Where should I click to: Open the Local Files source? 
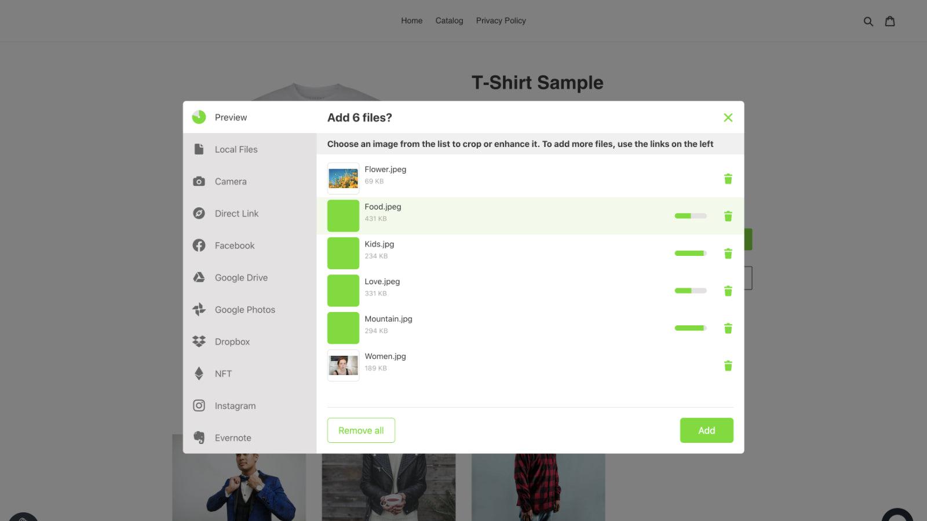[236, 149]
